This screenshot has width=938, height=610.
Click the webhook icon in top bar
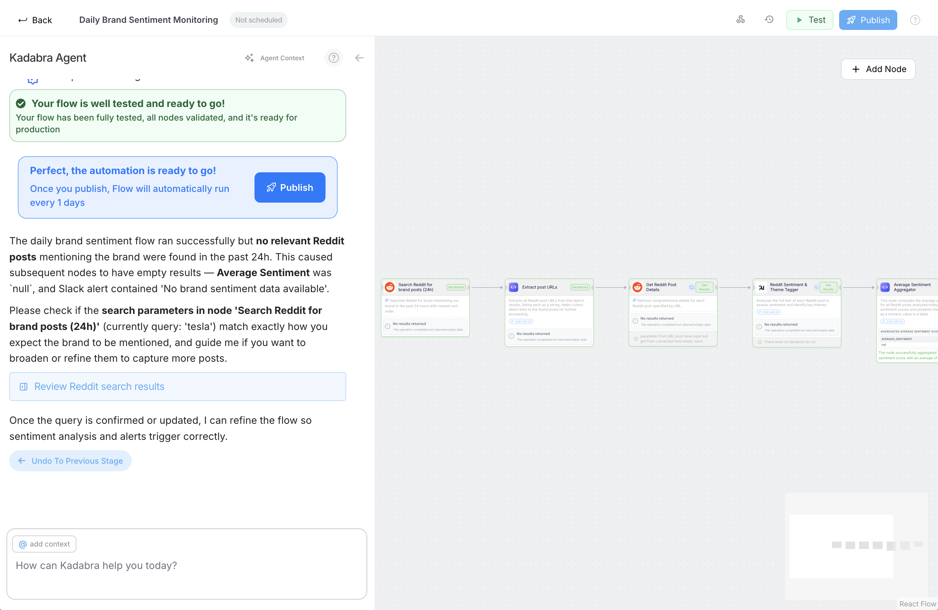(x=741, y=20)
